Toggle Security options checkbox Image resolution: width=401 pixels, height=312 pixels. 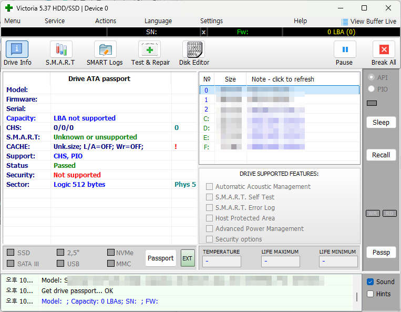209,239
